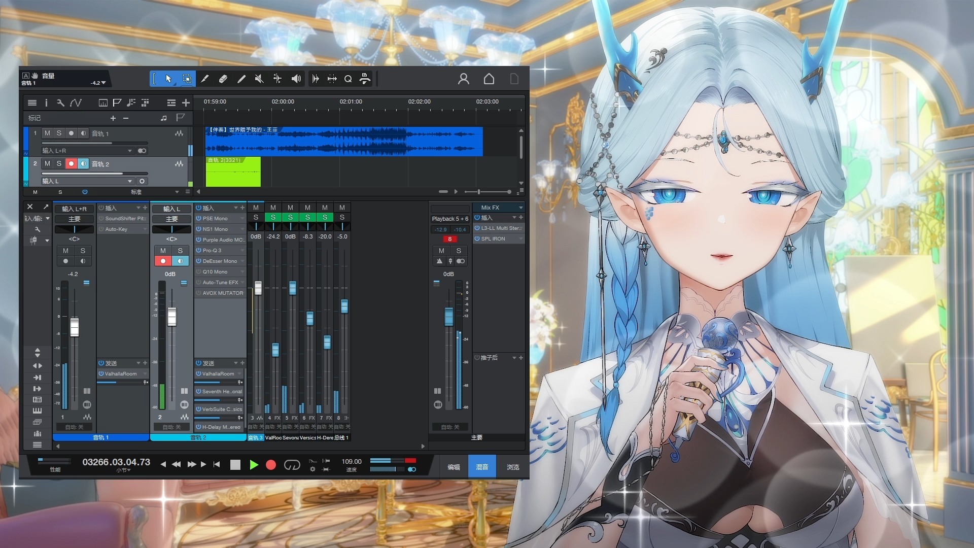Click the 109.00 tempo field
This screenshot has height=548, width=974.
click(352, 461)
